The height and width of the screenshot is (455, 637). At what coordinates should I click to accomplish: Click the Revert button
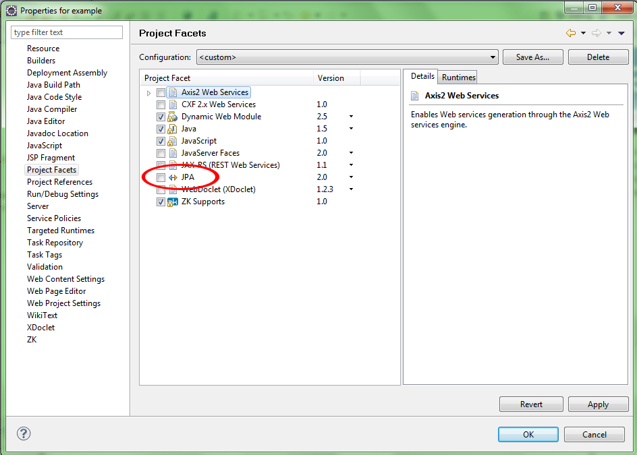tap(531, 404)
